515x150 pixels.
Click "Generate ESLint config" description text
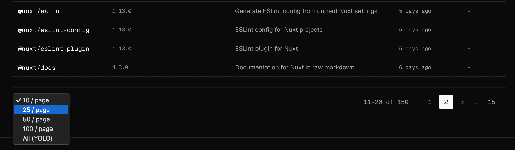306,11
